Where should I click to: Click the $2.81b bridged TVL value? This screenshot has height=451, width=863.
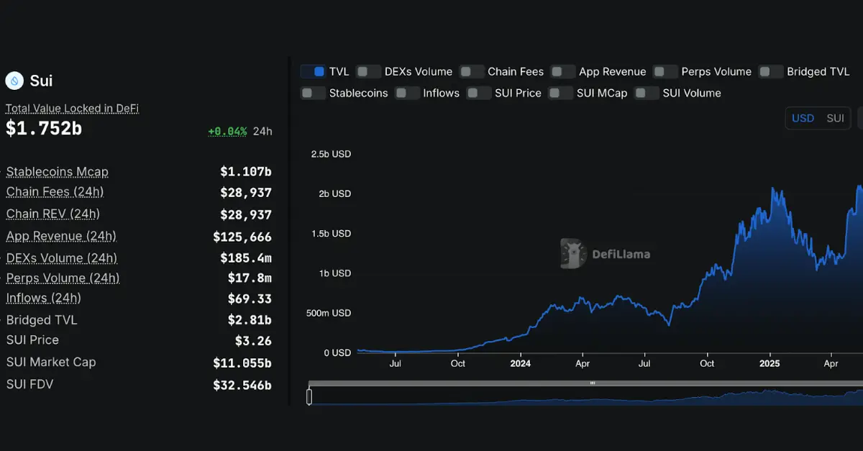coord(250,320)
